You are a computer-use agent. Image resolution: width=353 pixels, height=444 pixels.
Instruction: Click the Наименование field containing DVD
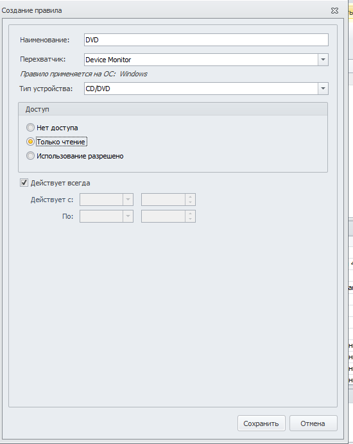click(206, 40)
